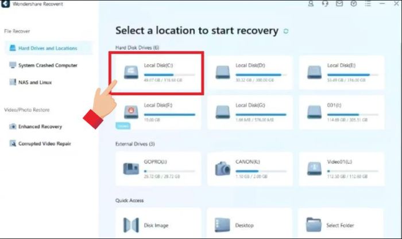Open the hamburger menu icon
The height and width of the screenshot is (239, 402).
click(368, 3)
